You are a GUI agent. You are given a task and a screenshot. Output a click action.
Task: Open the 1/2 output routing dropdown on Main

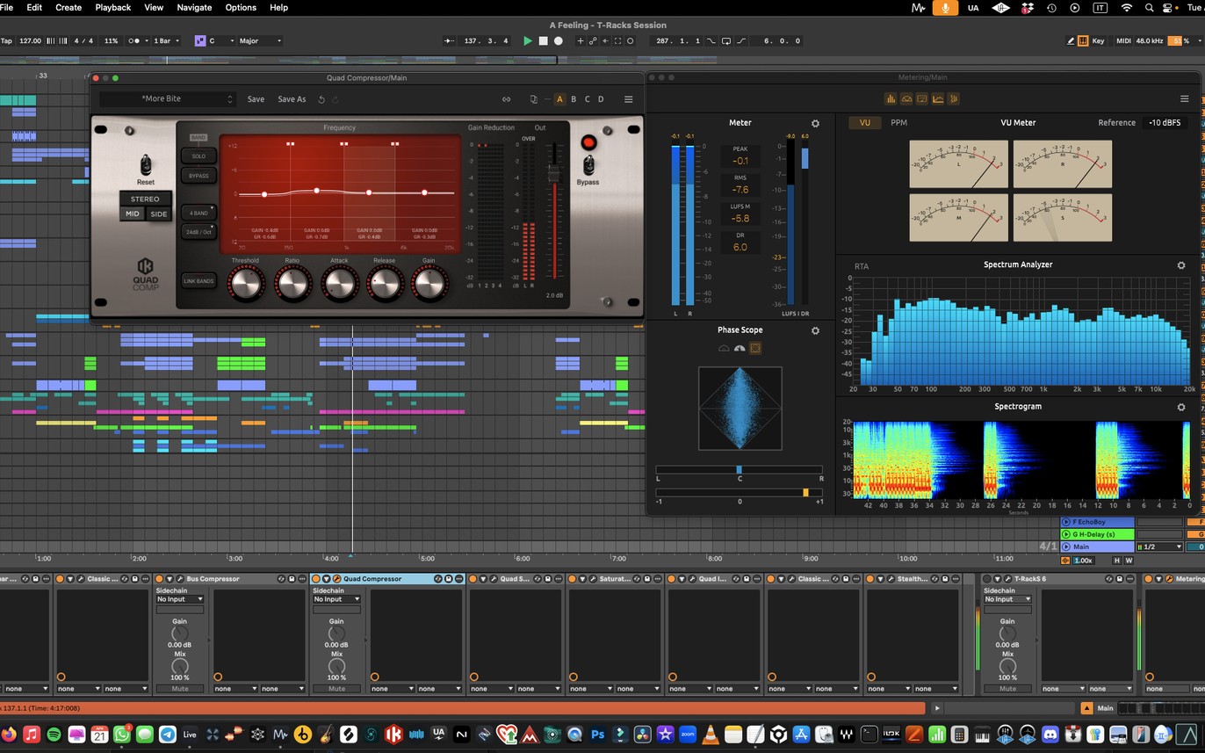1159,547
